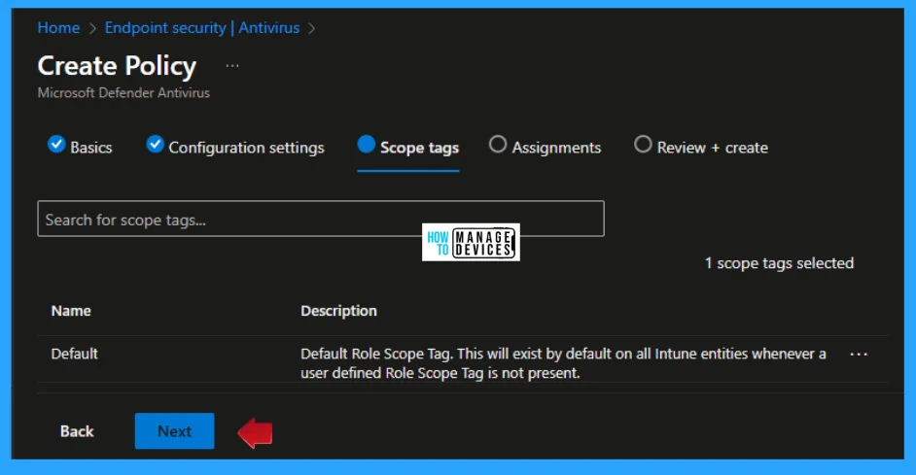Viewport: 916px width, 475px height.
Task: Click the Description column header
Action: [x=338, y=311]
